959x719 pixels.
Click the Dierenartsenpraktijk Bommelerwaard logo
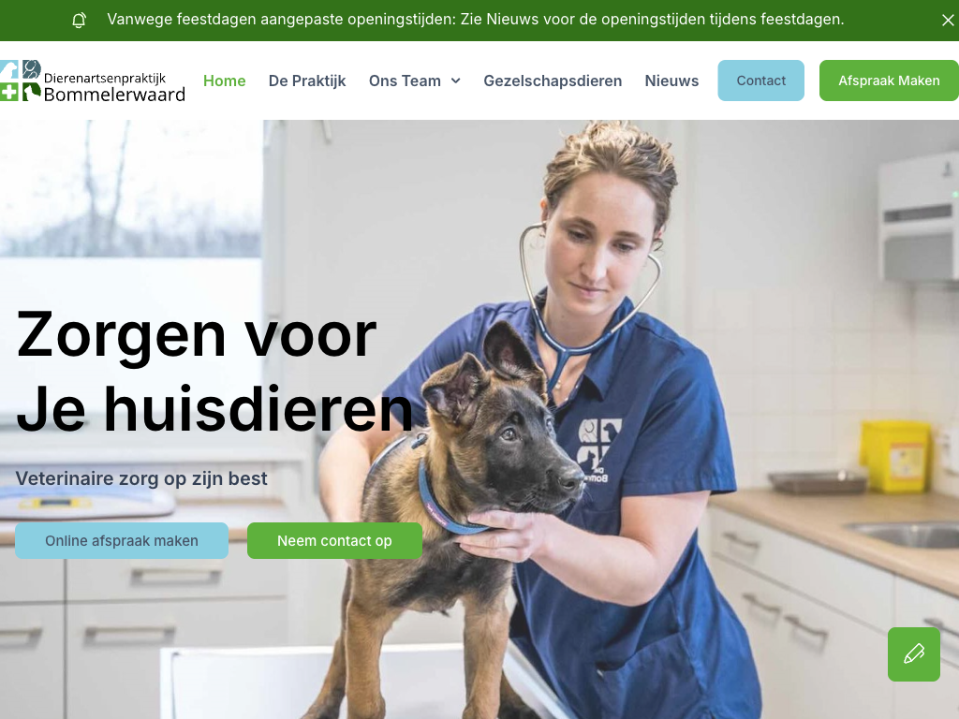(x=93, y=81)
